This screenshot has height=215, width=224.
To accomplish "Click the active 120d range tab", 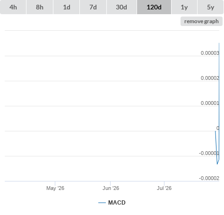I will point(154,7).
